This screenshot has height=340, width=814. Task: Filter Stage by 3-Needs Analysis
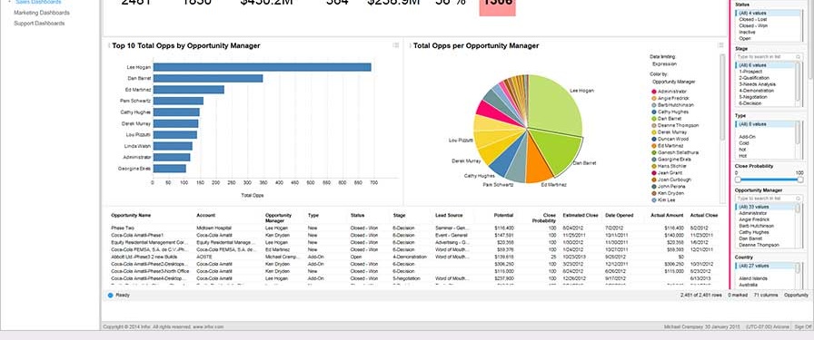point(758,84)
